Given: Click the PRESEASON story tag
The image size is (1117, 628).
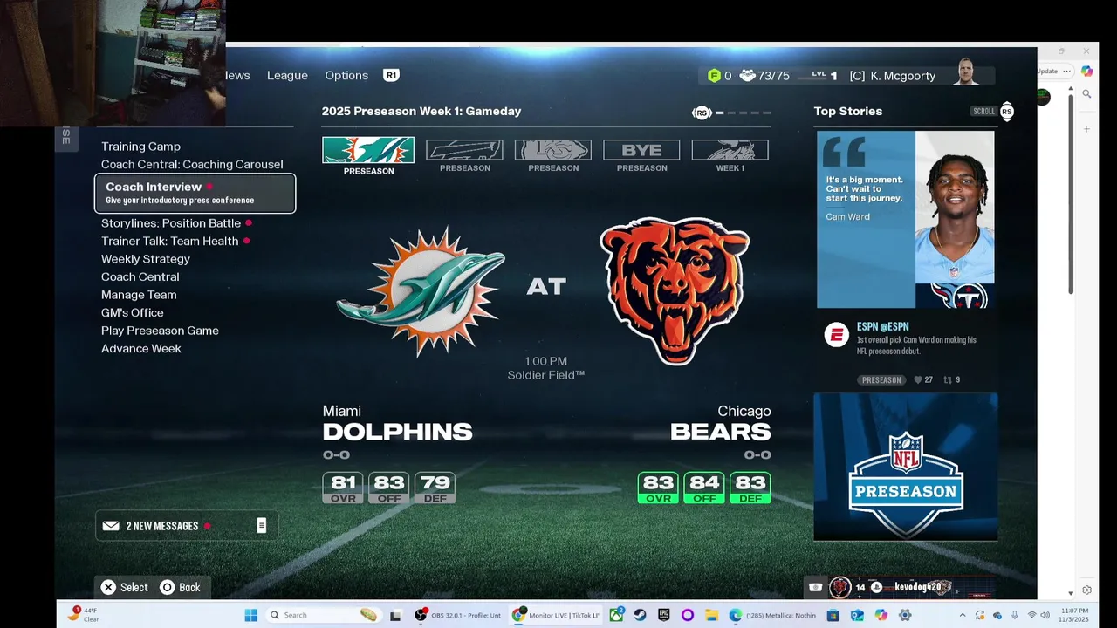Looking at the screenshot, I should (881, 380).
